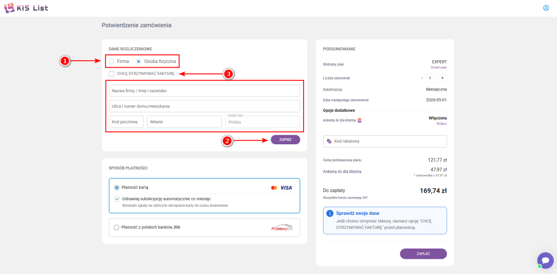
Task: Click the info icon in Sprawdź swoje dane
Action: pyautogui.click(x=330, y=214)
